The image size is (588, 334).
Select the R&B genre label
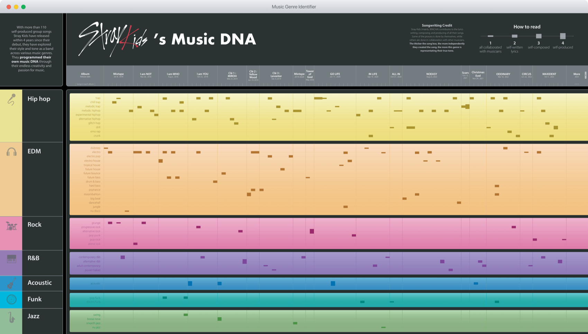tap(33, 258)
